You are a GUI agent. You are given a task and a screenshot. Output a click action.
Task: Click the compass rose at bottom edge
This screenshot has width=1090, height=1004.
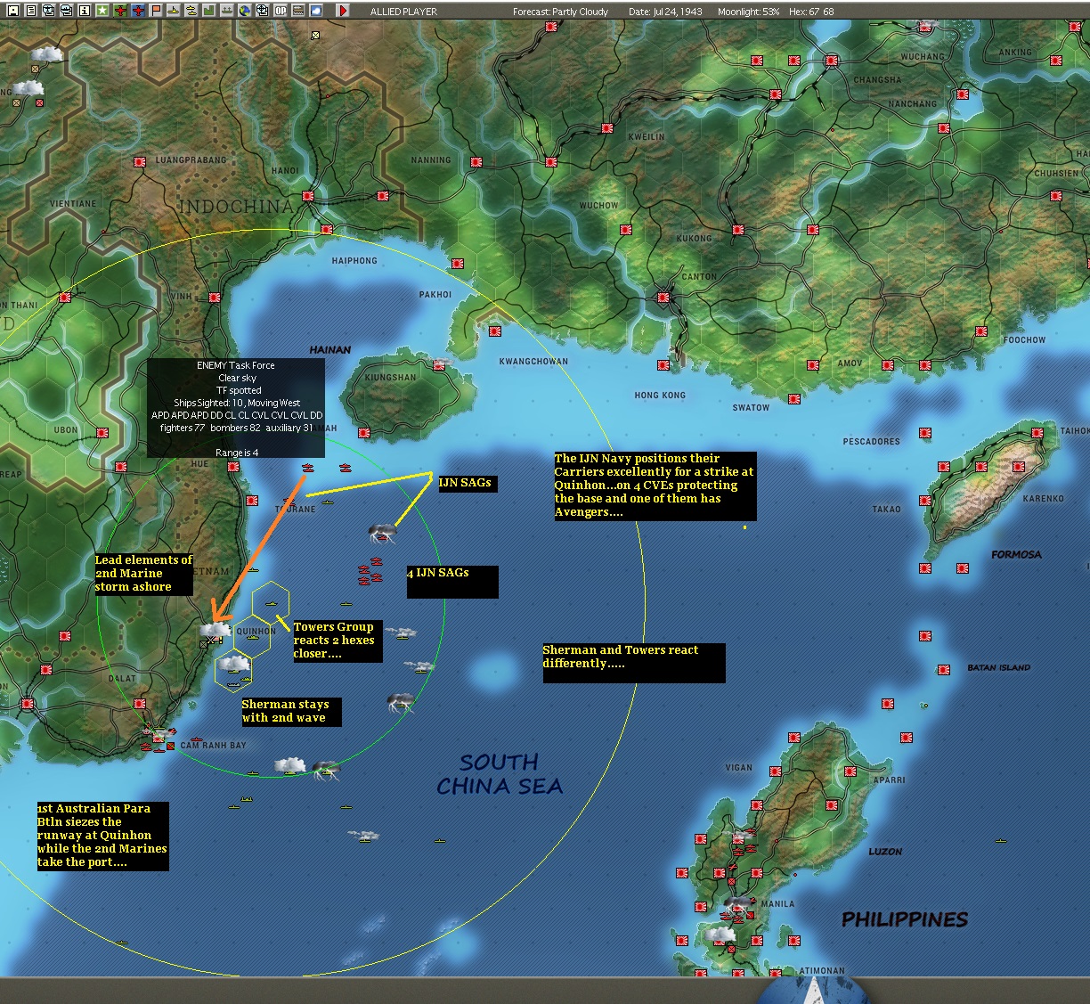coord(812,990)
